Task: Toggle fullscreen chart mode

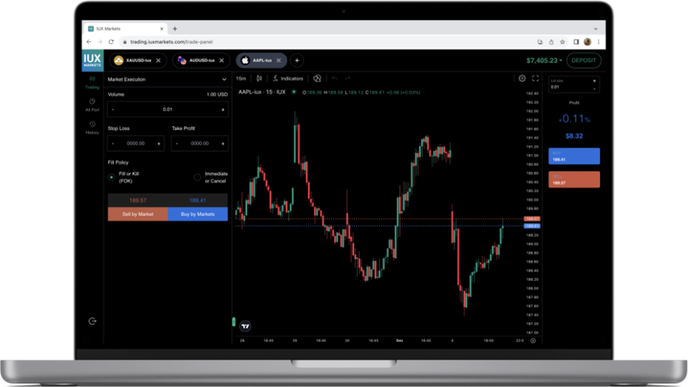Action: (535, 78)
